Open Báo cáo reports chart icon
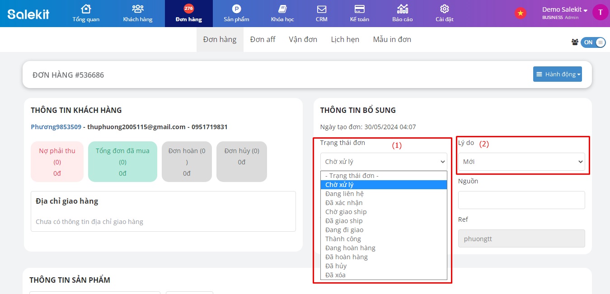The image size is (610, 294). [402, 9]
